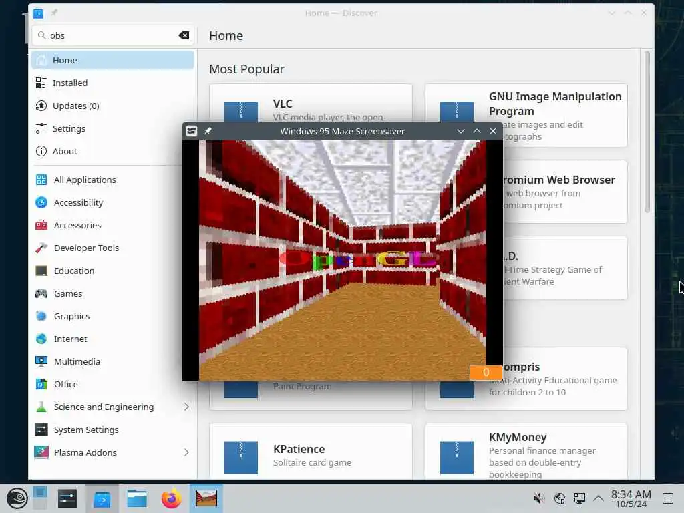Open the VLC app card

(x=311, y=104)
